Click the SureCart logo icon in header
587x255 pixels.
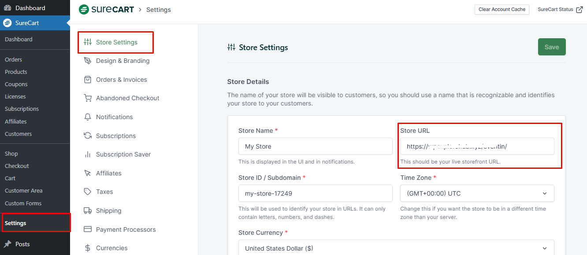[x=84, y=9]
